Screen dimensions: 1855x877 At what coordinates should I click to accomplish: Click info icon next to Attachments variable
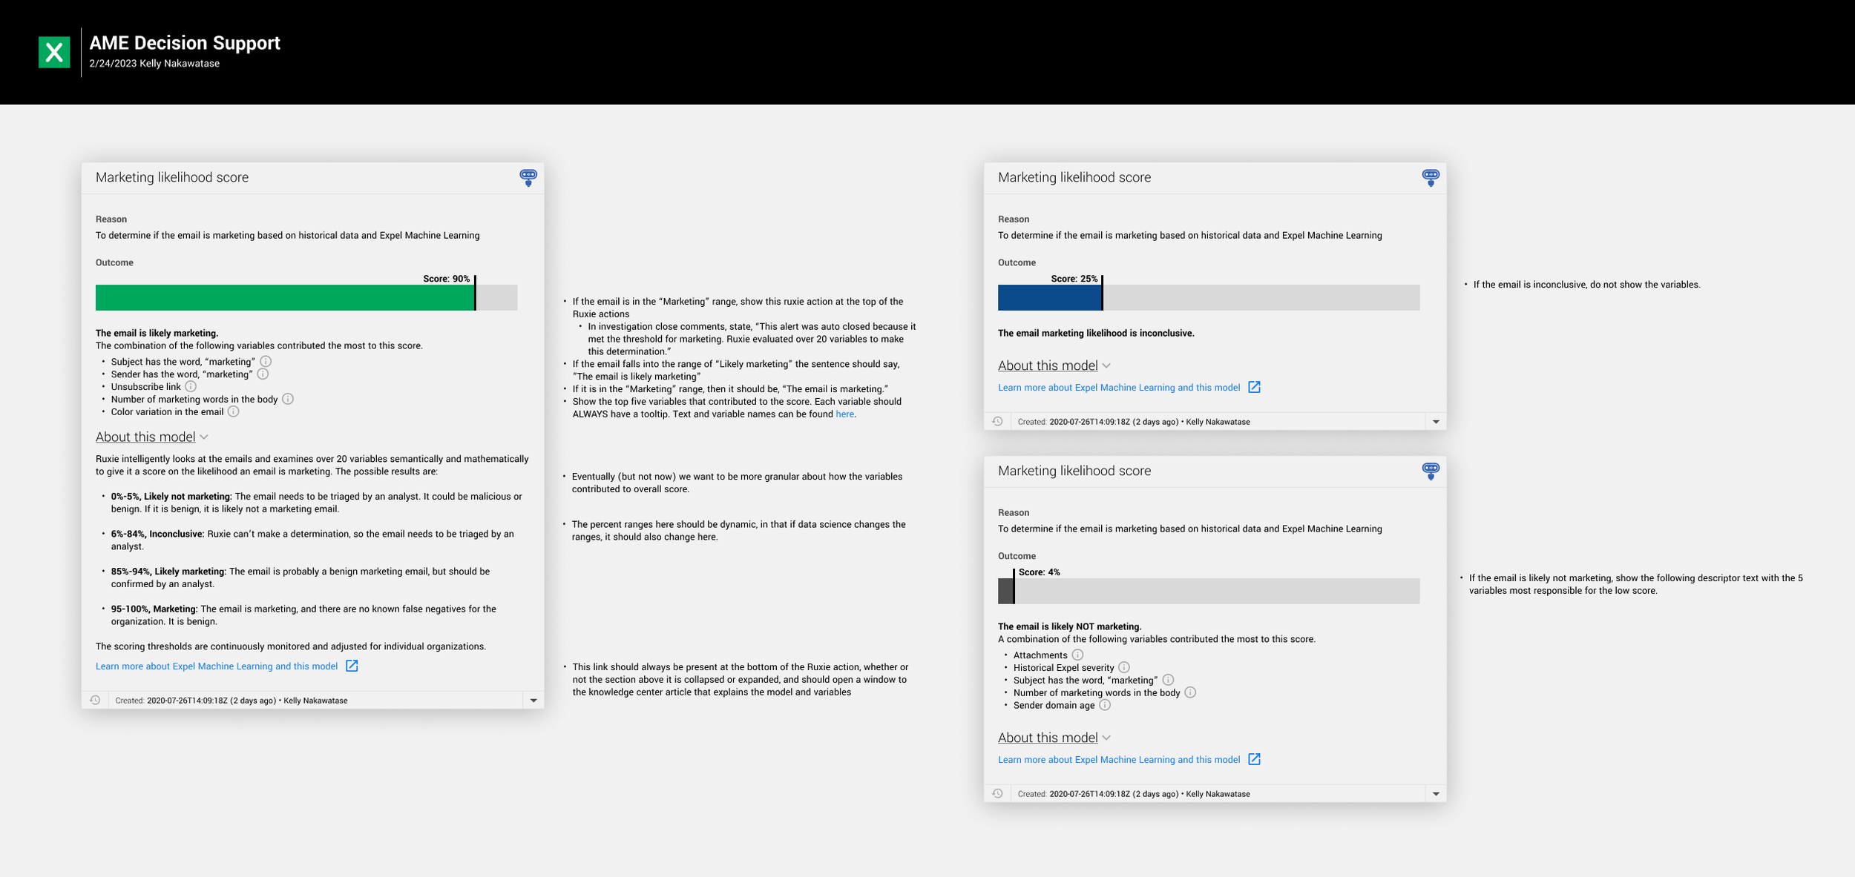[x=1077, y=655]
